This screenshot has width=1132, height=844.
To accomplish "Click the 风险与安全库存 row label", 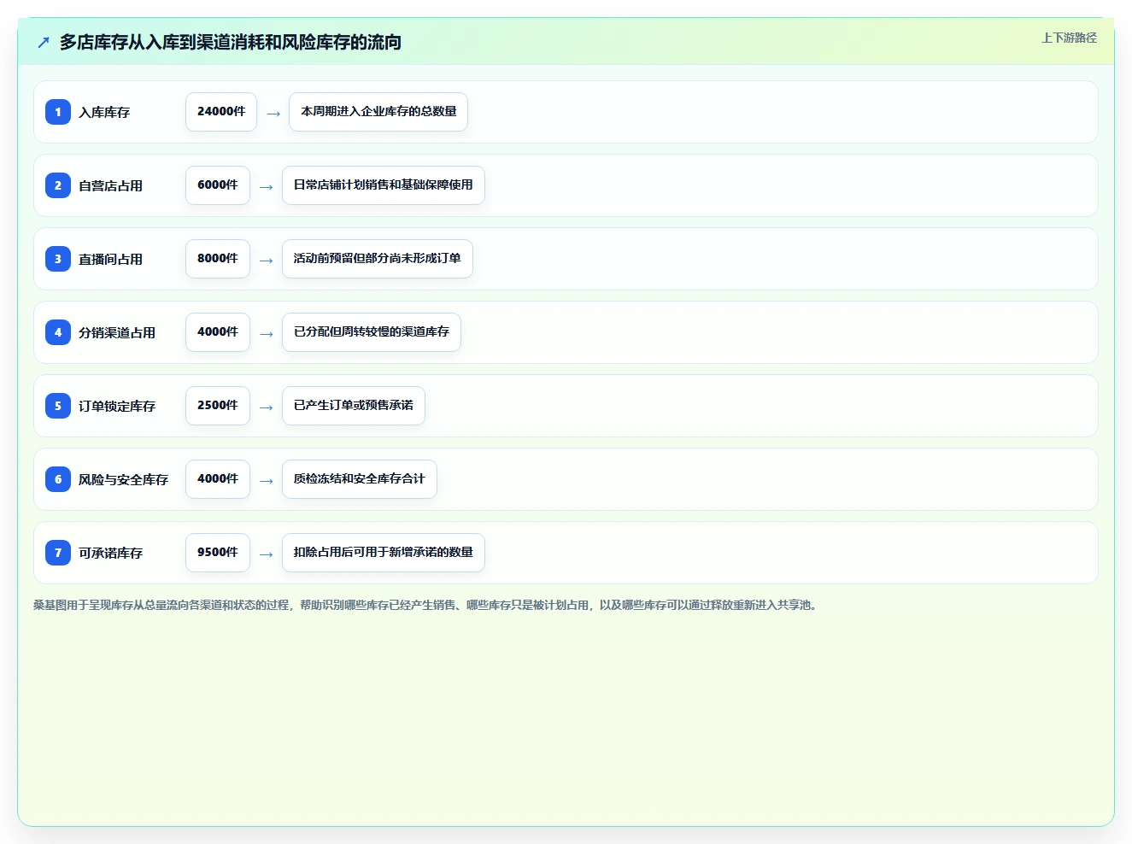I will tap(123, 479).
